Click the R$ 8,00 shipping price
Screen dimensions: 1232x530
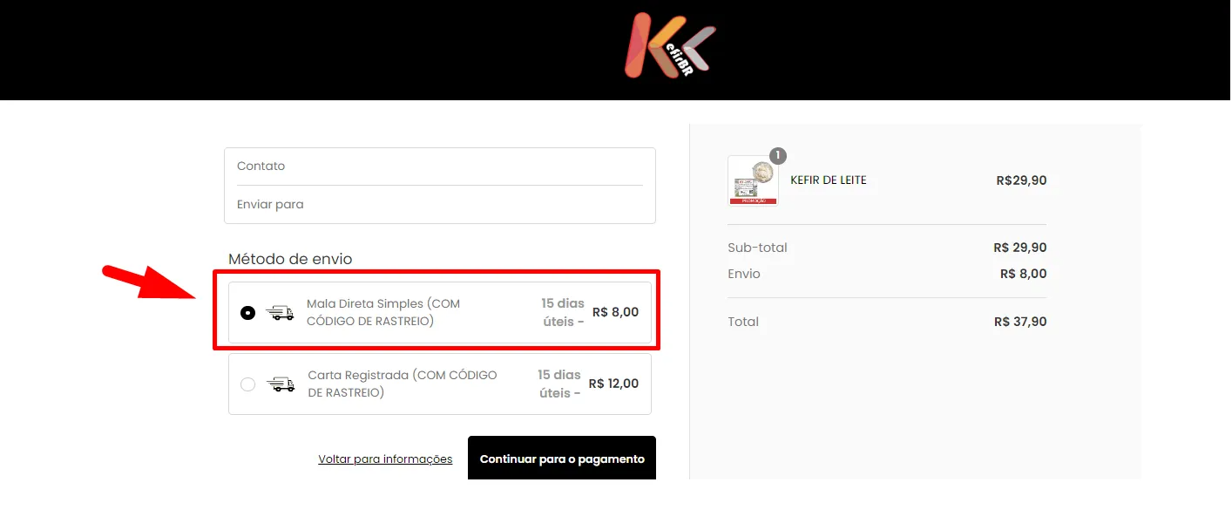tap(615, 312)
